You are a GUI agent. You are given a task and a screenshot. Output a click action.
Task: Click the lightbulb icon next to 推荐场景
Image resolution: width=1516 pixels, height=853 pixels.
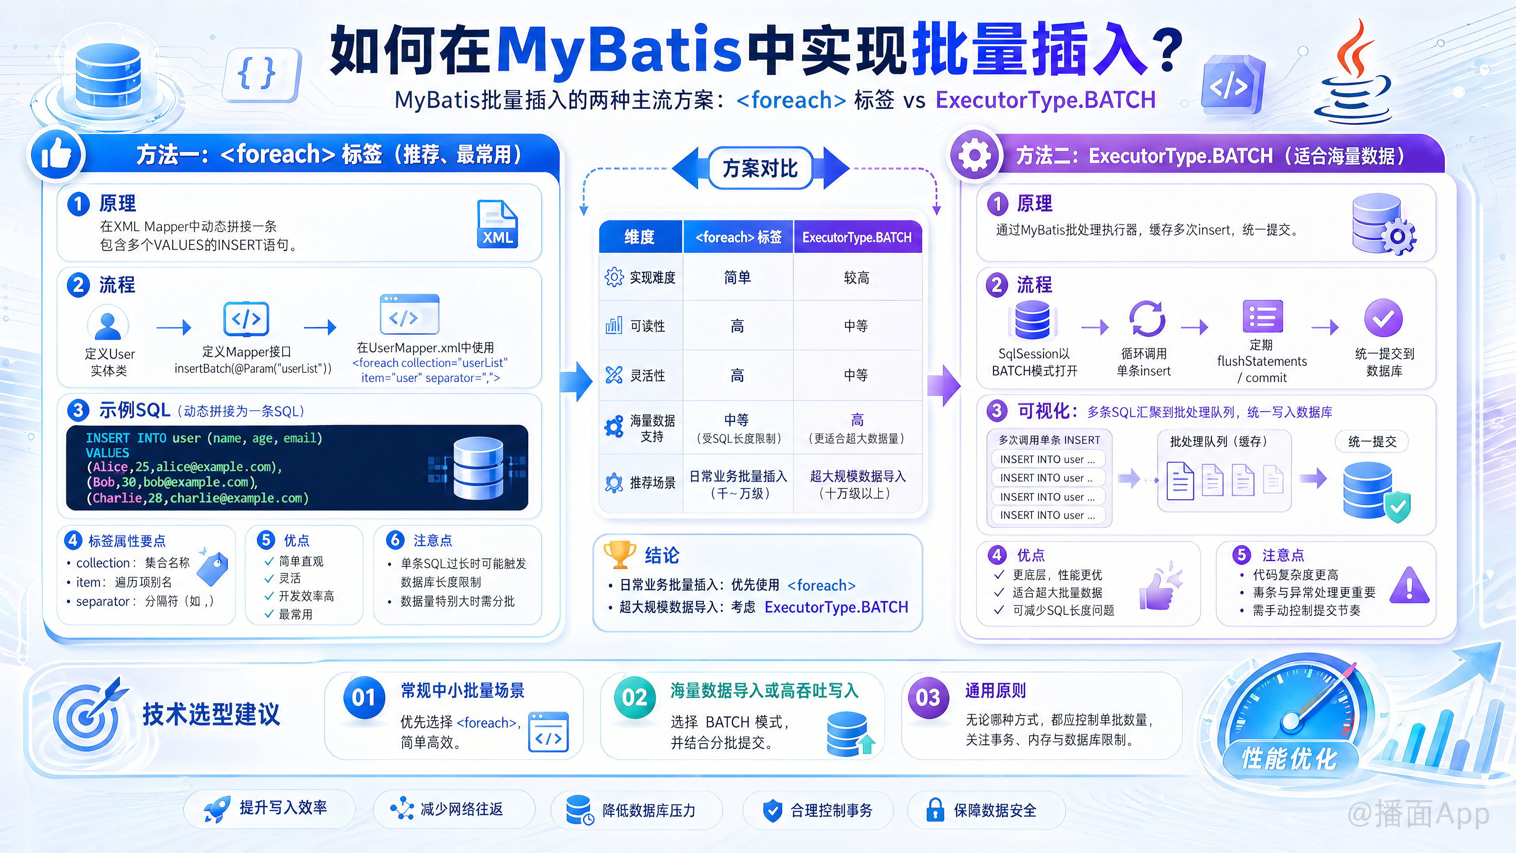(x=614, y=483)
